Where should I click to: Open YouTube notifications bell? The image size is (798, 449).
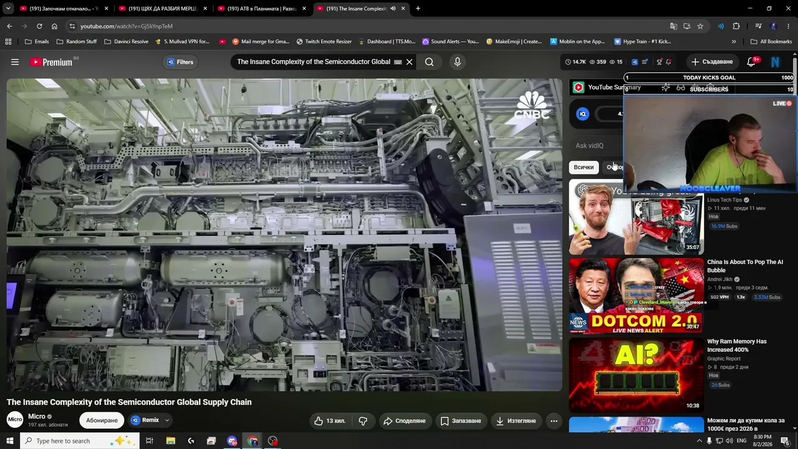[x=751, y=62]
